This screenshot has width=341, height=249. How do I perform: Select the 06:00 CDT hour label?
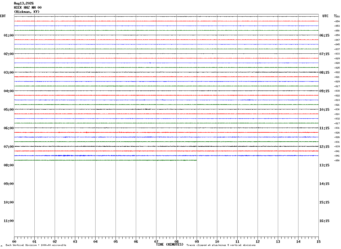[x=9, y=128]
